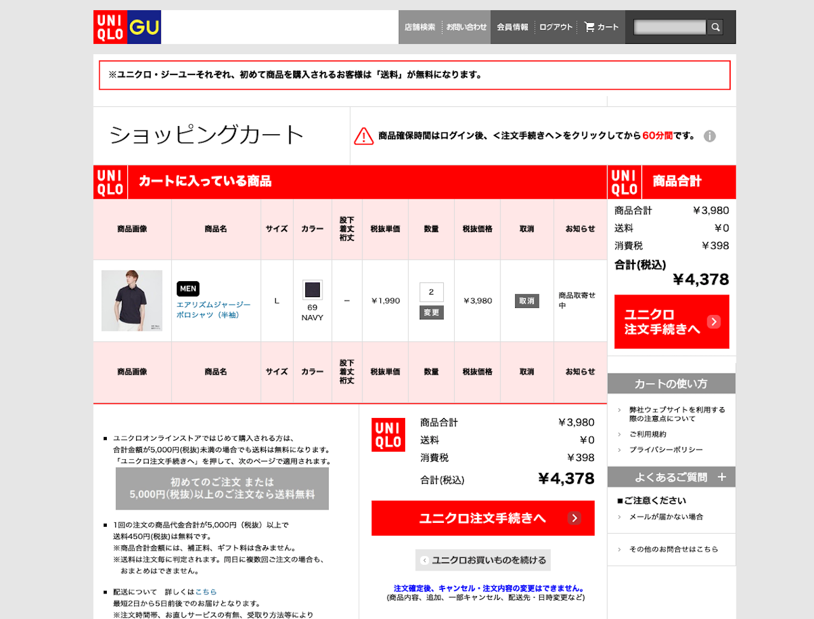Click the quantity input field
This screenshot has height=619, width=814.
point(431,292)
